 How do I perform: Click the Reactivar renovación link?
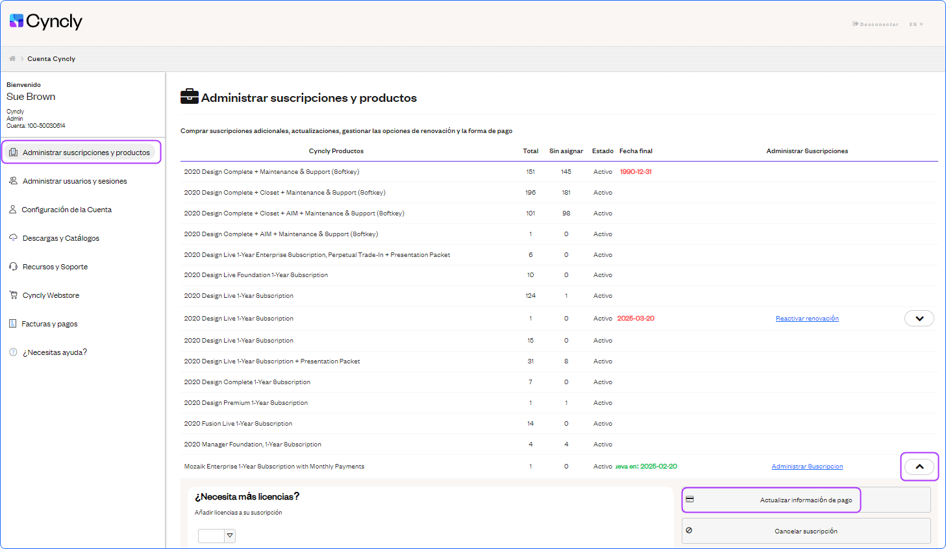click(807, 319)
